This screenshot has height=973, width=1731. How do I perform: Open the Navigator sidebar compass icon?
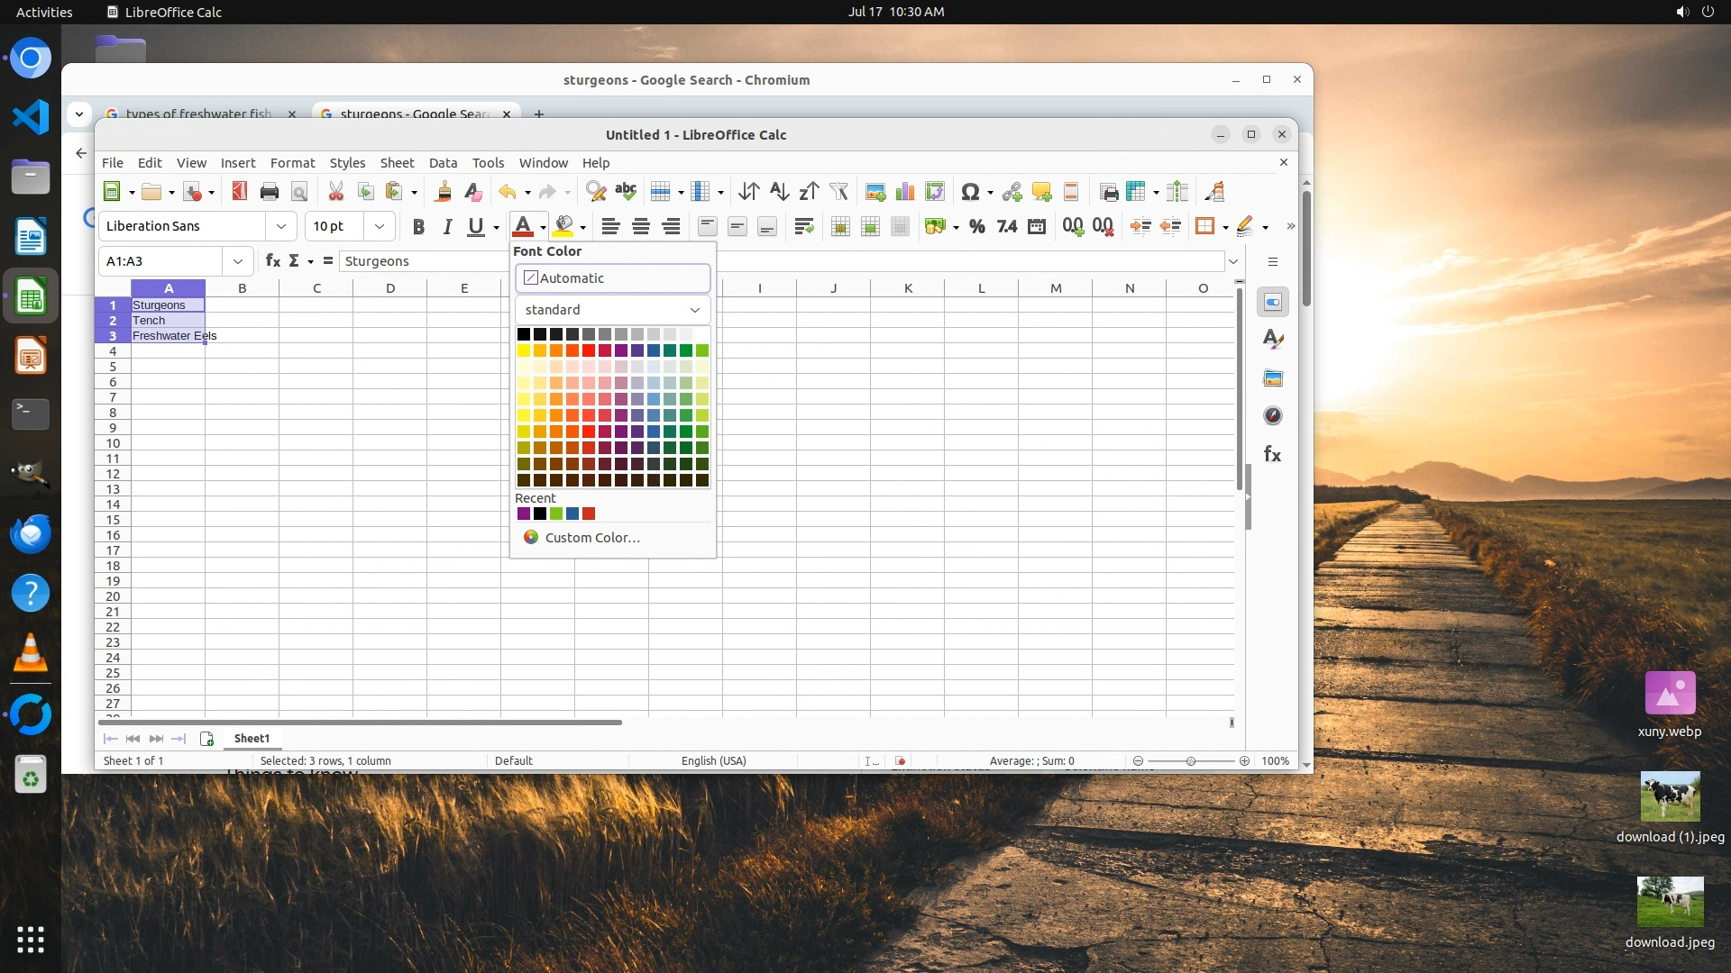(1272, 415)
